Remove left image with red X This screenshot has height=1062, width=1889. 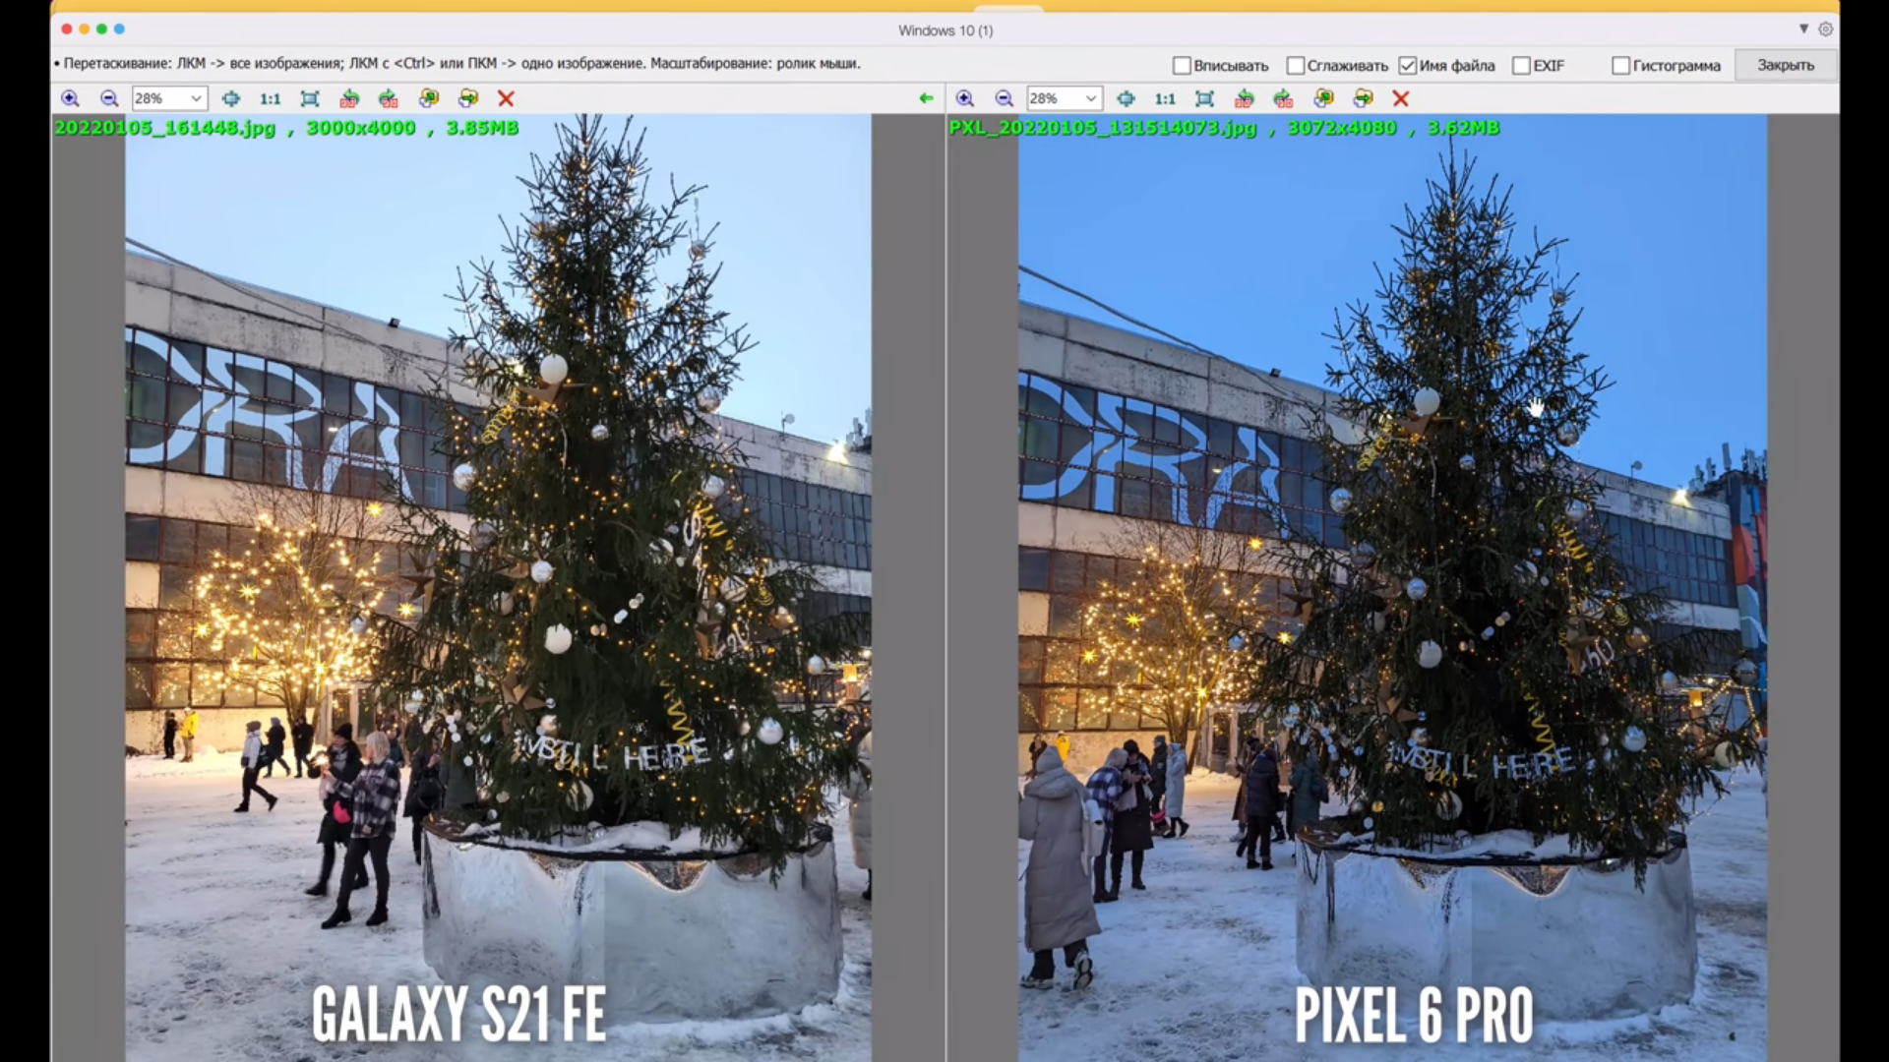point(506,98)
